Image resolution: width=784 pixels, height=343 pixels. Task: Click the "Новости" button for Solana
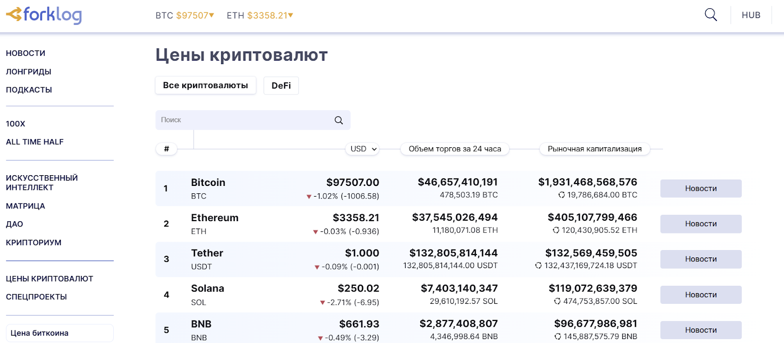point(701,295)
